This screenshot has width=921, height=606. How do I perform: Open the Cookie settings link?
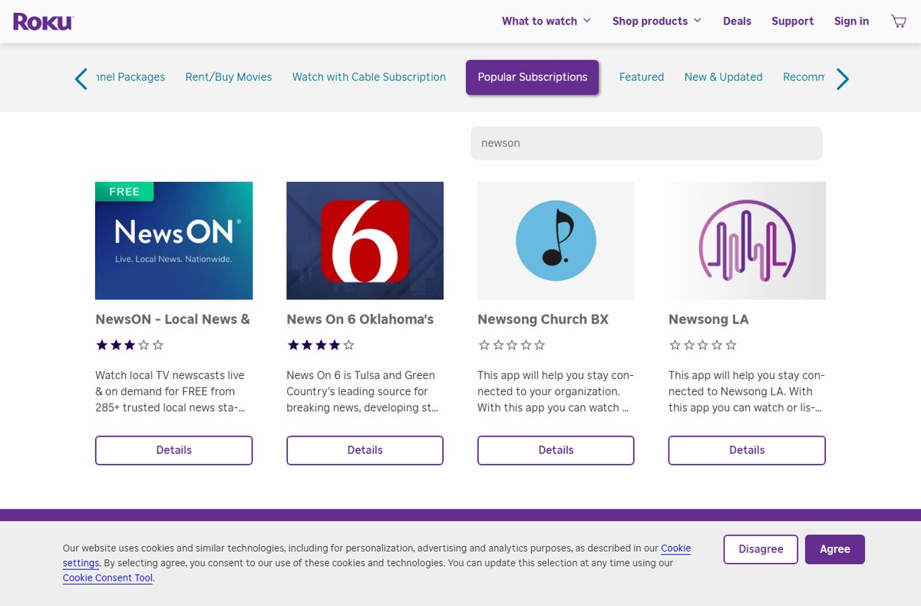click(675, 548)
